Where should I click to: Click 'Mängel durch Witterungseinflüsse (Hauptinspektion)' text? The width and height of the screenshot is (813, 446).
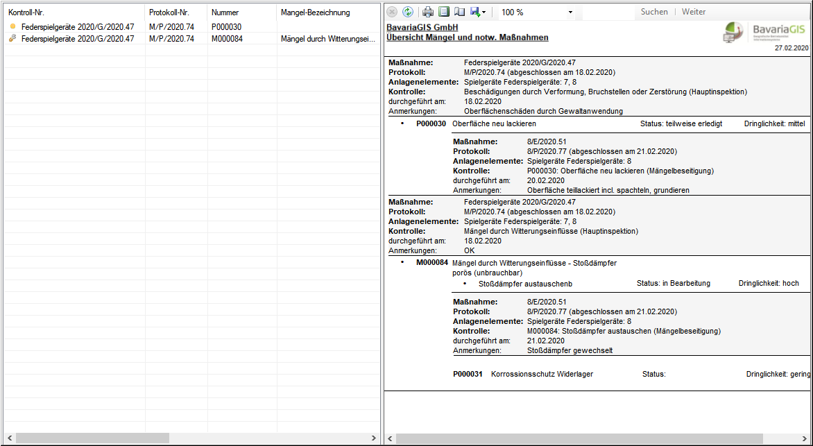coord(551,231)
